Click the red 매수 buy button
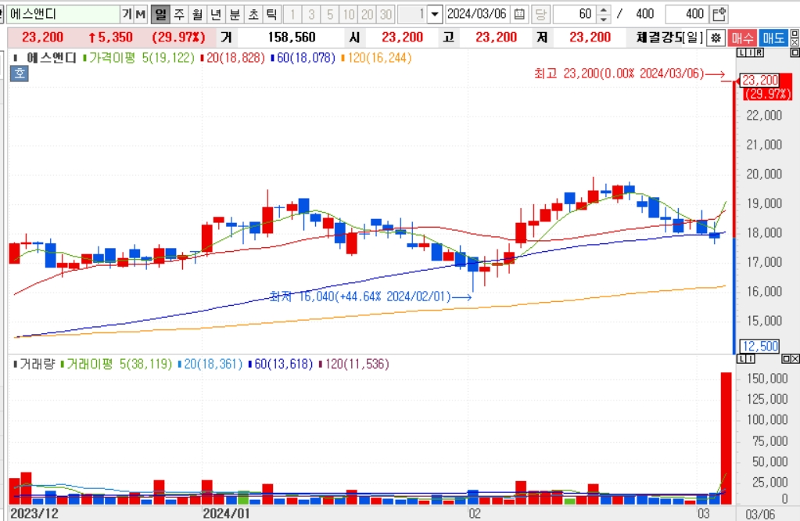Viewport: 800px width, 521px height. coord(742,38)
